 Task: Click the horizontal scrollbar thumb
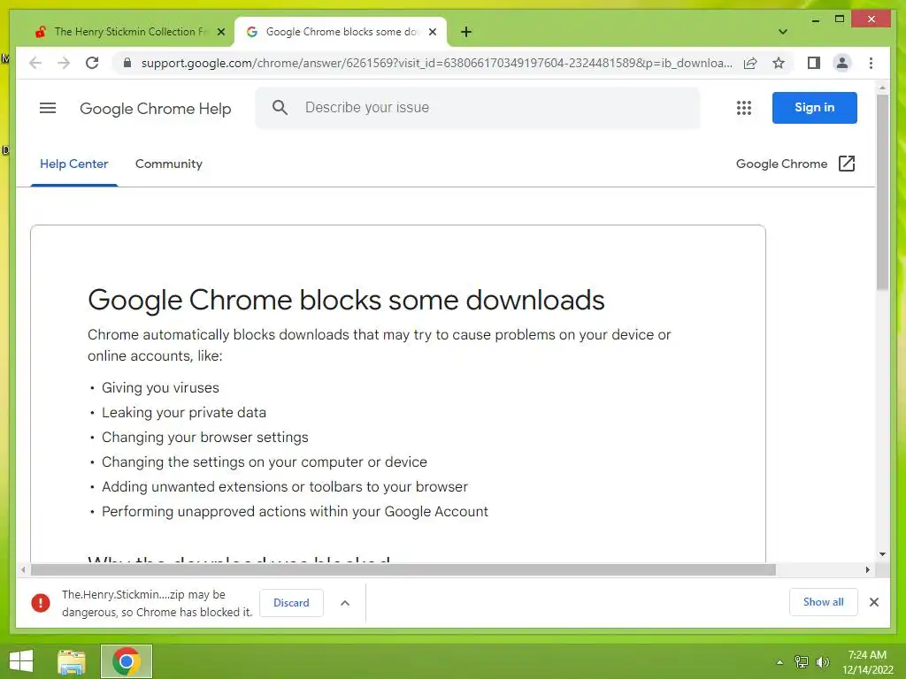tap(403, 570)
